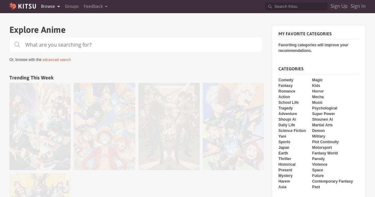The width and height of the screenshot is (375, 197).
Task: Select the Kids category
Action: (316, 86)
